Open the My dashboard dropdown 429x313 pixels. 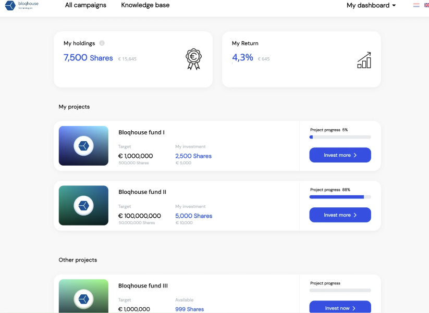(371, 5)
